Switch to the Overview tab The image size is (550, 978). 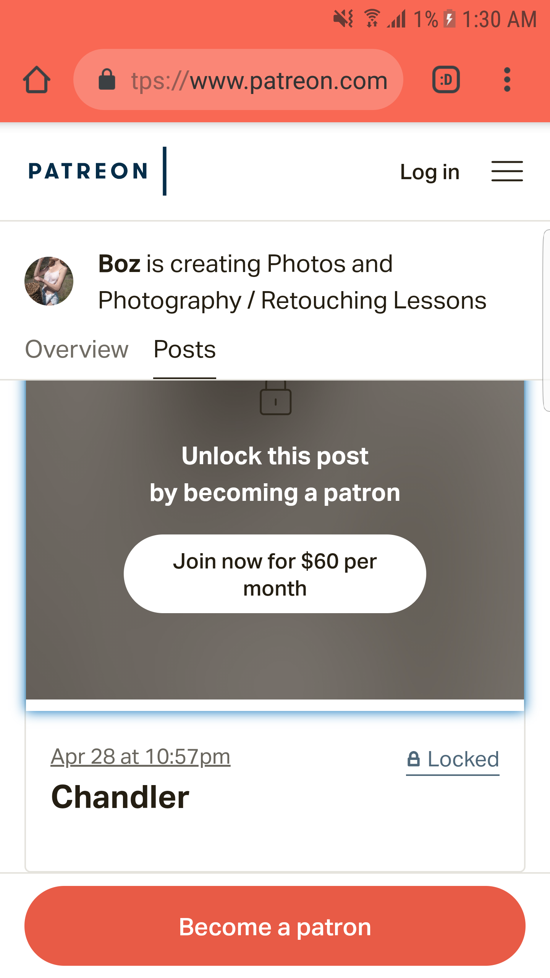(77, 349)
